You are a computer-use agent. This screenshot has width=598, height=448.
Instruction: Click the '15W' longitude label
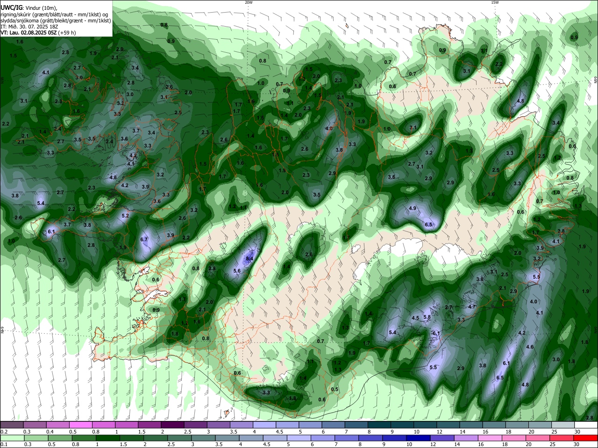coord(495,2)
